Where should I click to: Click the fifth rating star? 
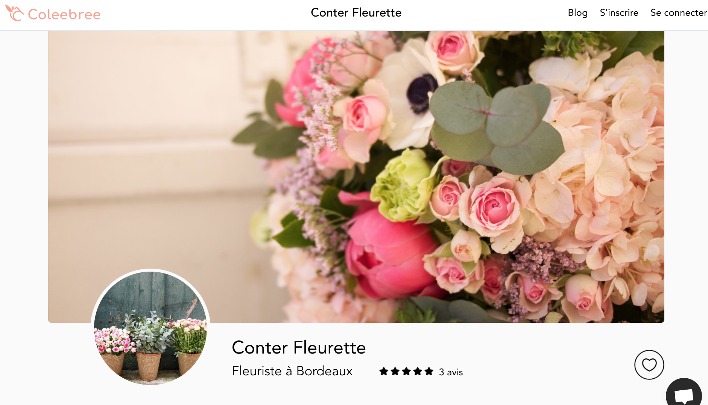(429, 372)
